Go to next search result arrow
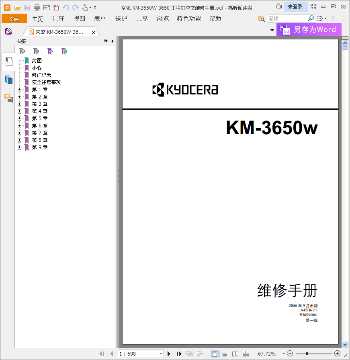Screen dimensions: 350x360 click(x=343, y=18)
